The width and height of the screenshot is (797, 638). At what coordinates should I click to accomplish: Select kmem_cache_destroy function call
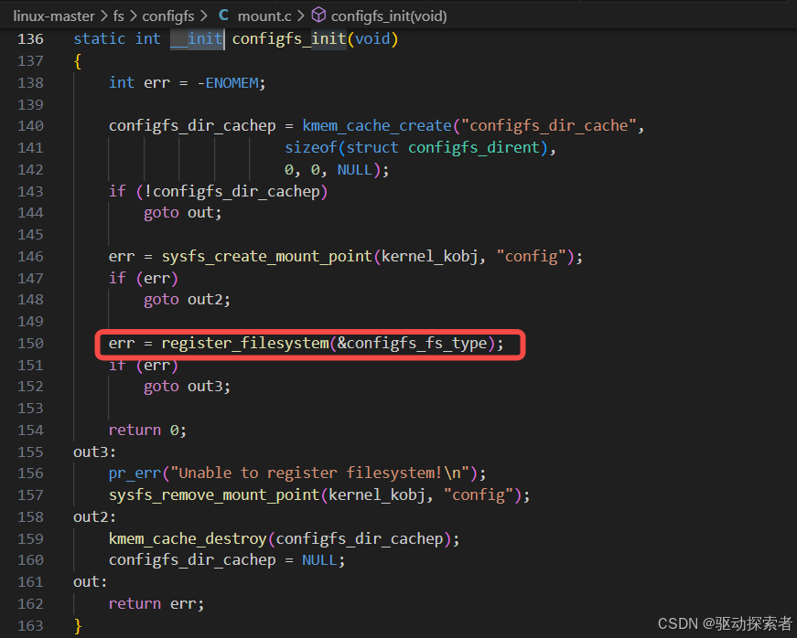(188, 538)
